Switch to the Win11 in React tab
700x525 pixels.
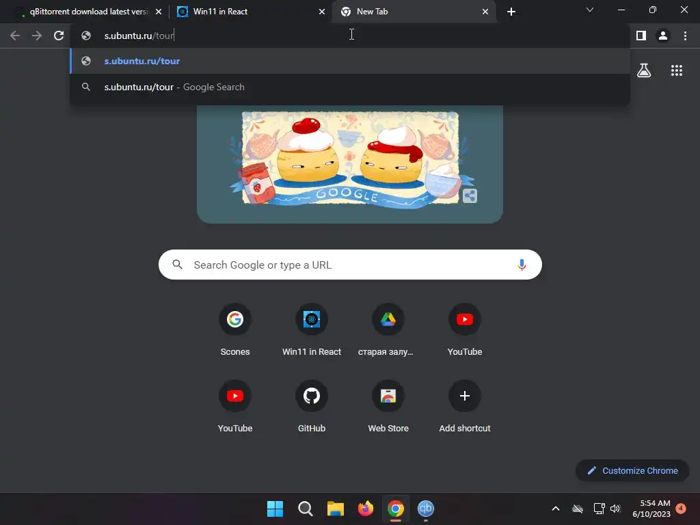pyautogui.click(x=250, y=12)
